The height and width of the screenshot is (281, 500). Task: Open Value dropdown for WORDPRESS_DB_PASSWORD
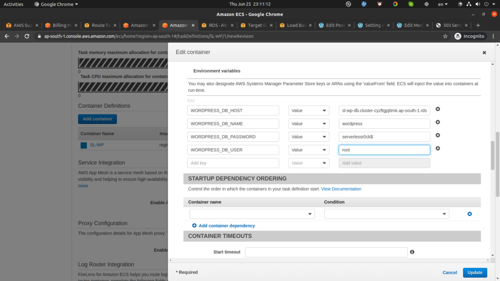[309, 137]
